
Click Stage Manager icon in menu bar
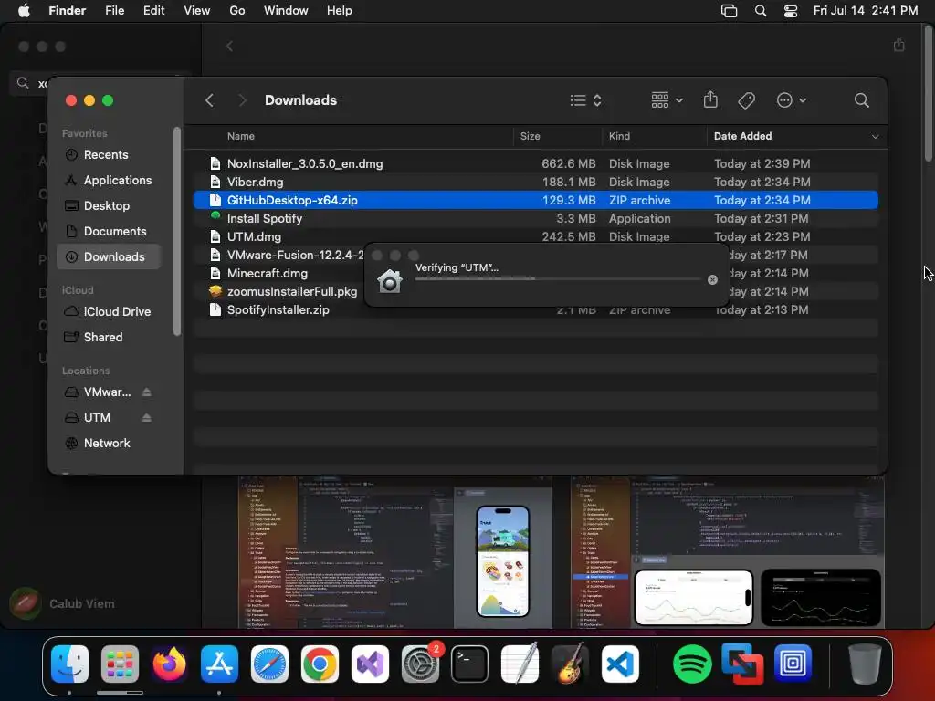click(730, 11)
